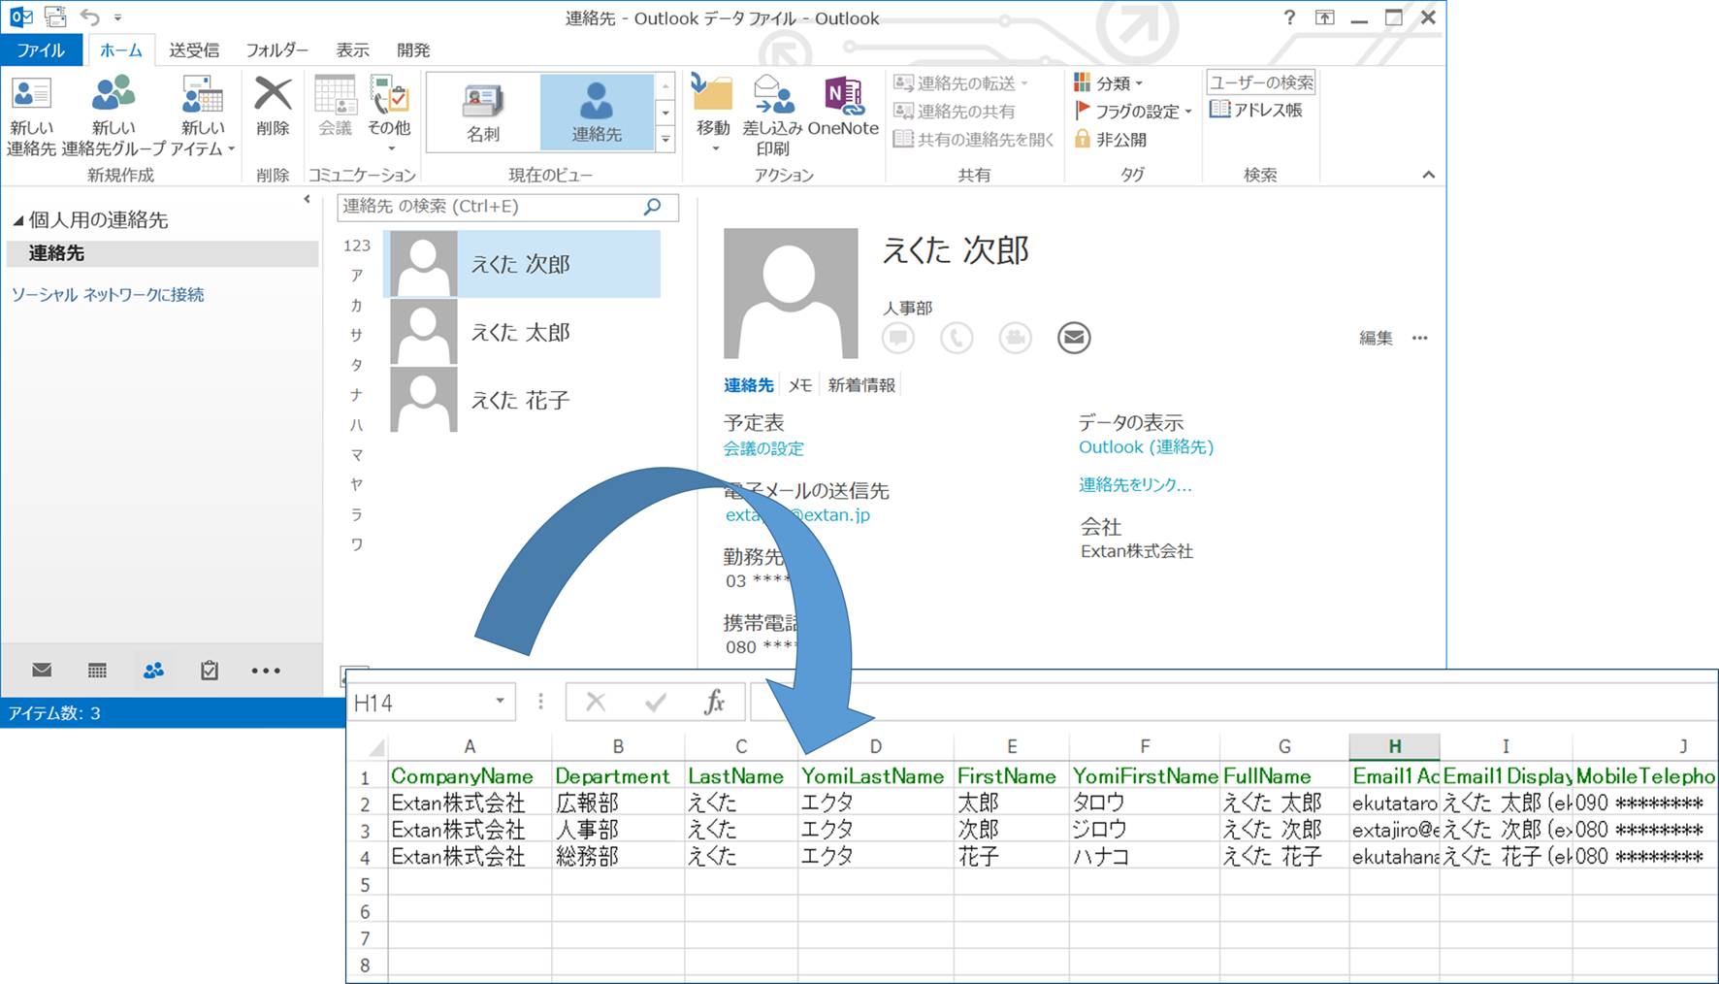Click in the ユーザーの検索 box

click(1261, 82)
